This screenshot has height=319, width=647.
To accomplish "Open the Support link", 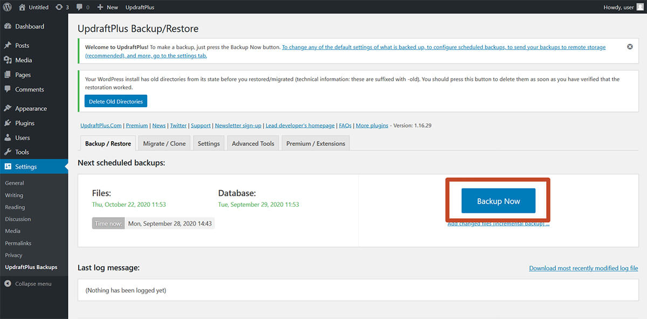I will (201, 126).
